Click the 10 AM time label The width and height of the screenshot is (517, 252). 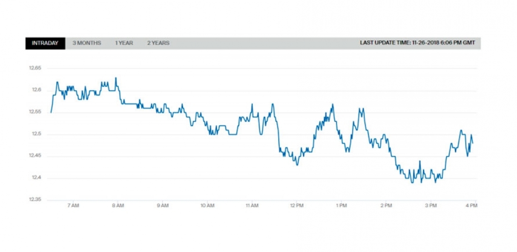coord(207,206)
